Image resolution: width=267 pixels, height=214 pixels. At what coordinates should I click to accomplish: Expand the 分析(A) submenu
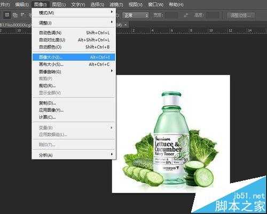point(74,155)
